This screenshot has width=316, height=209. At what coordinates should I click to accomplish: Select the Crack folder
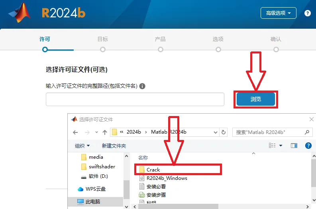pos(179,170)
